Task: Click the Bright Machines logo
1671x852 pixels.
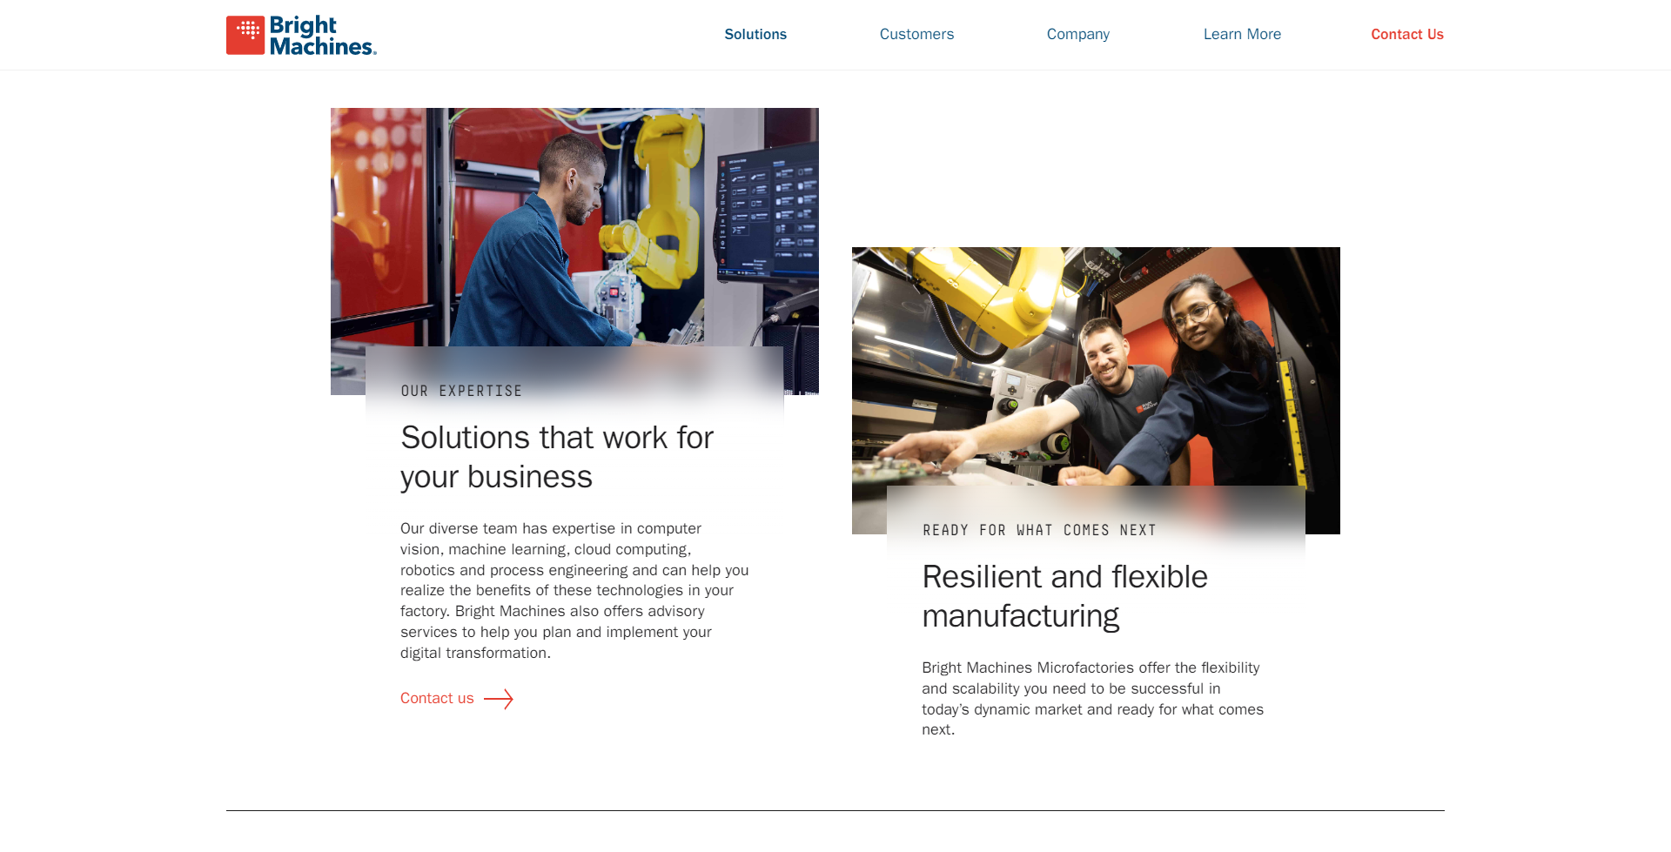Action: click(301, 35)
